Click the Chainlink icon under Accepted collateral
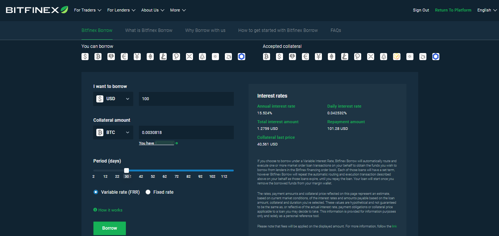The image size is (499, 236). (x=436, y=57)
